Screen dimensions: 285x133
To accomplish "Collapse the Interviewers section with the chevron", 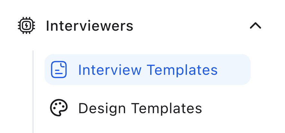I will click(x=255, y=26).
